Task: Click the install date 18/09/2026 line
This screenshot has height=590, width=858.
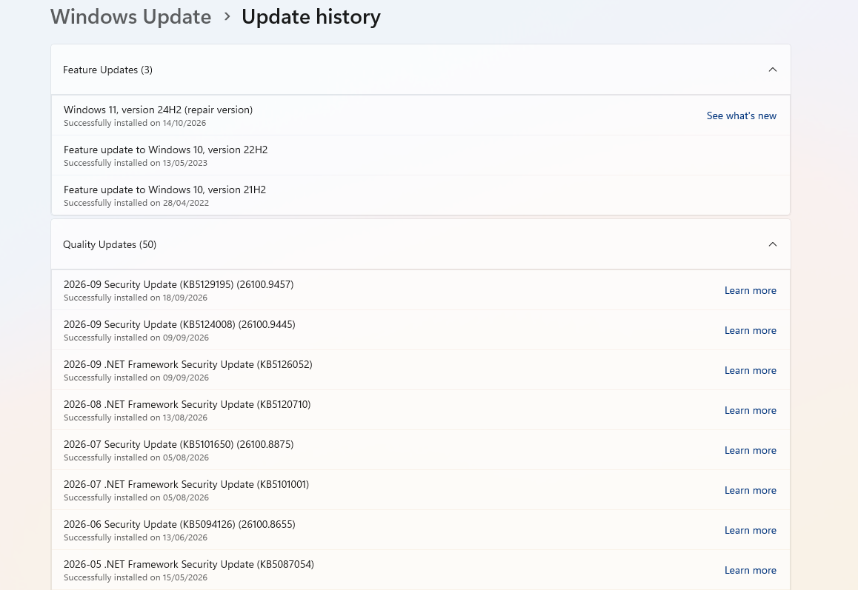Action: (x=135, y=298)
